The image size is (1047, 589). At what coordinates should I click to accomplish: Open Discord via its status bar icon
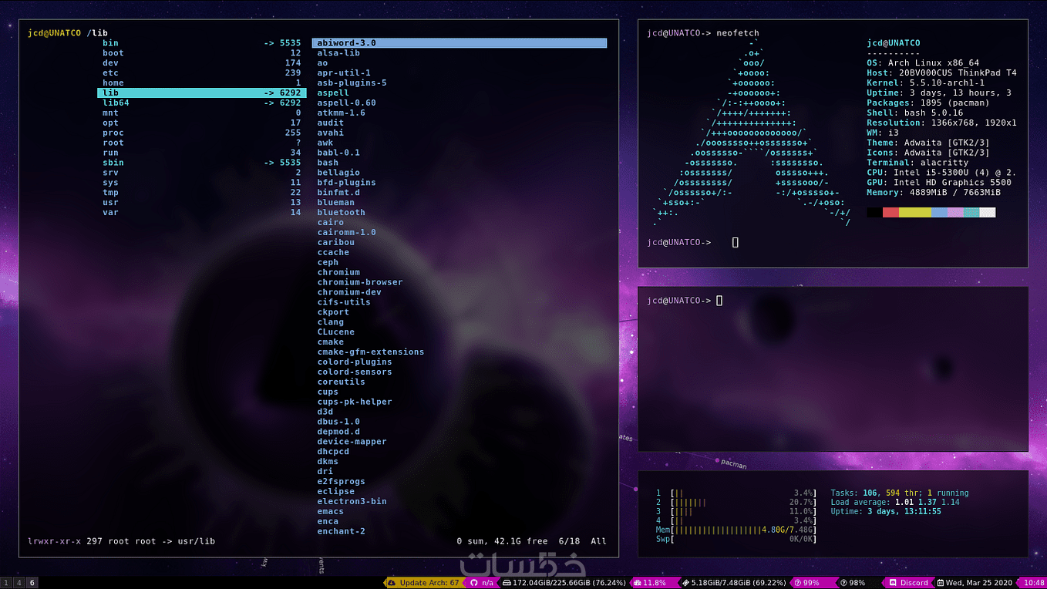pyautogui.click(x=893, y=583)
